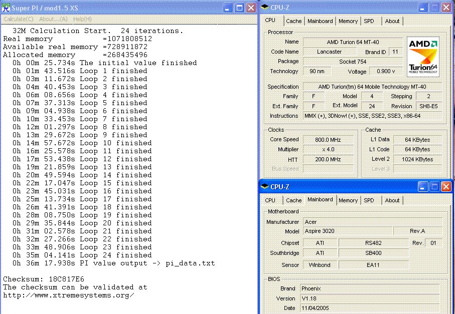Switch to Mainboard tab in upper CPU-Z
Image resolution: width=455 pixels, height=314 pixels.
tap(320, 21)
